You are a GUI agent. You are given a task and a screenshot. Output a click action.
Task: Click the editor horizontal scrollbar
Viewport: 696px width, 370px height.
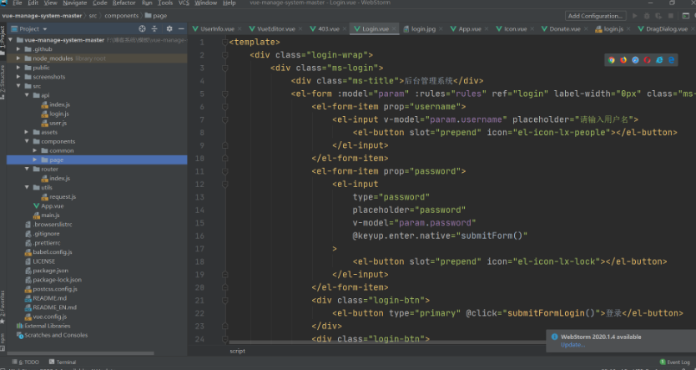[x=388, y=342]
